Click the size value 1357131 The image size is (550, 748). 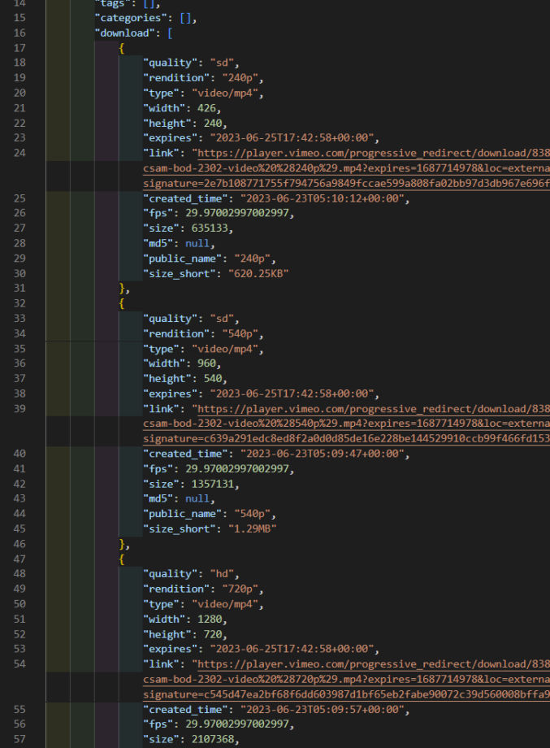coord(213,485)
